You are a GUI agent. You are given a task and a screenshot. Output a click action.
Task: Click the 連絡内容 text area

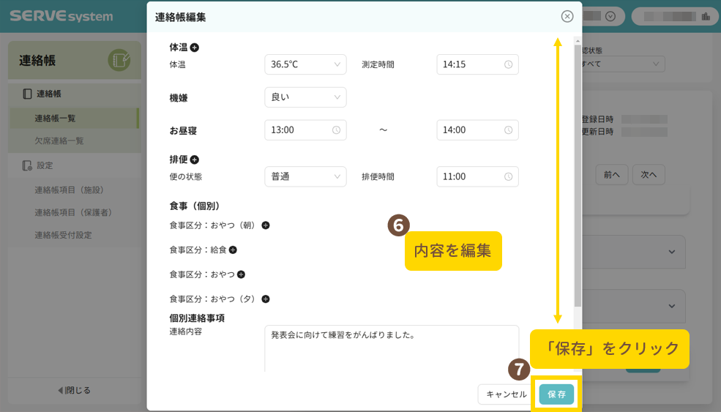click(x=392, y=348)
